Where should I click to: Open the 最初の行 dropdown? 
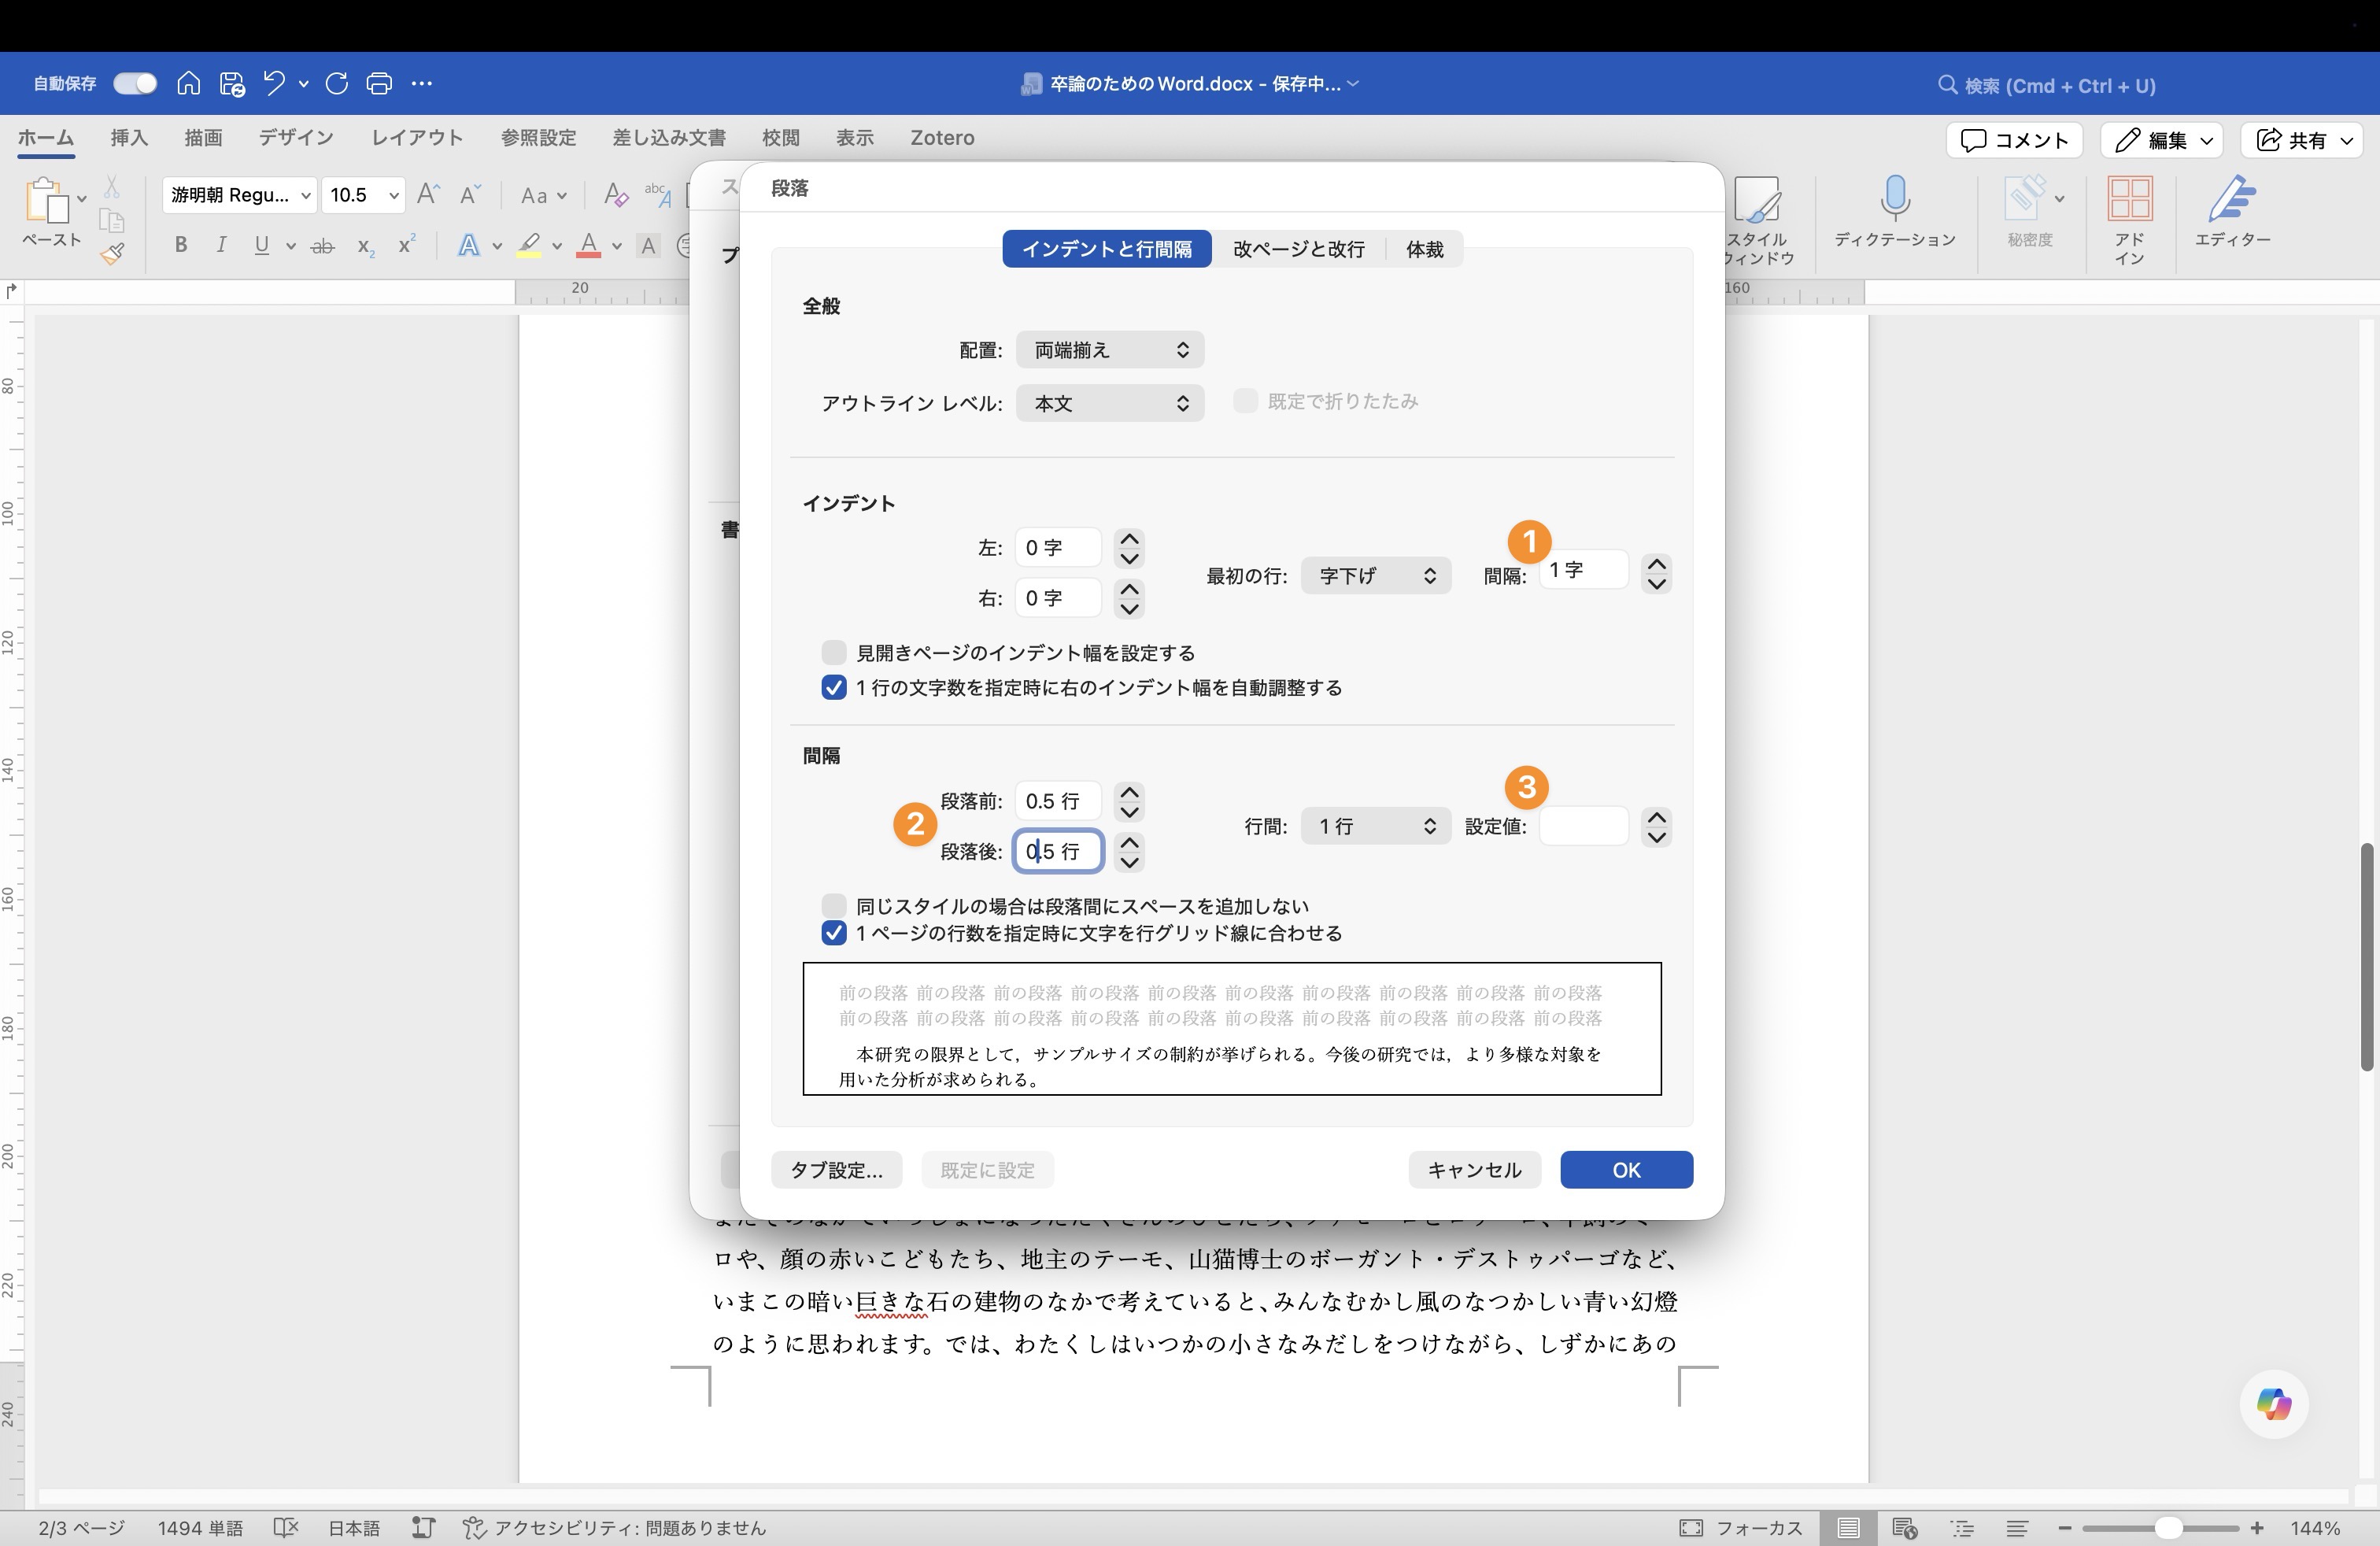pyautogui.click(x=1376, y=575)
